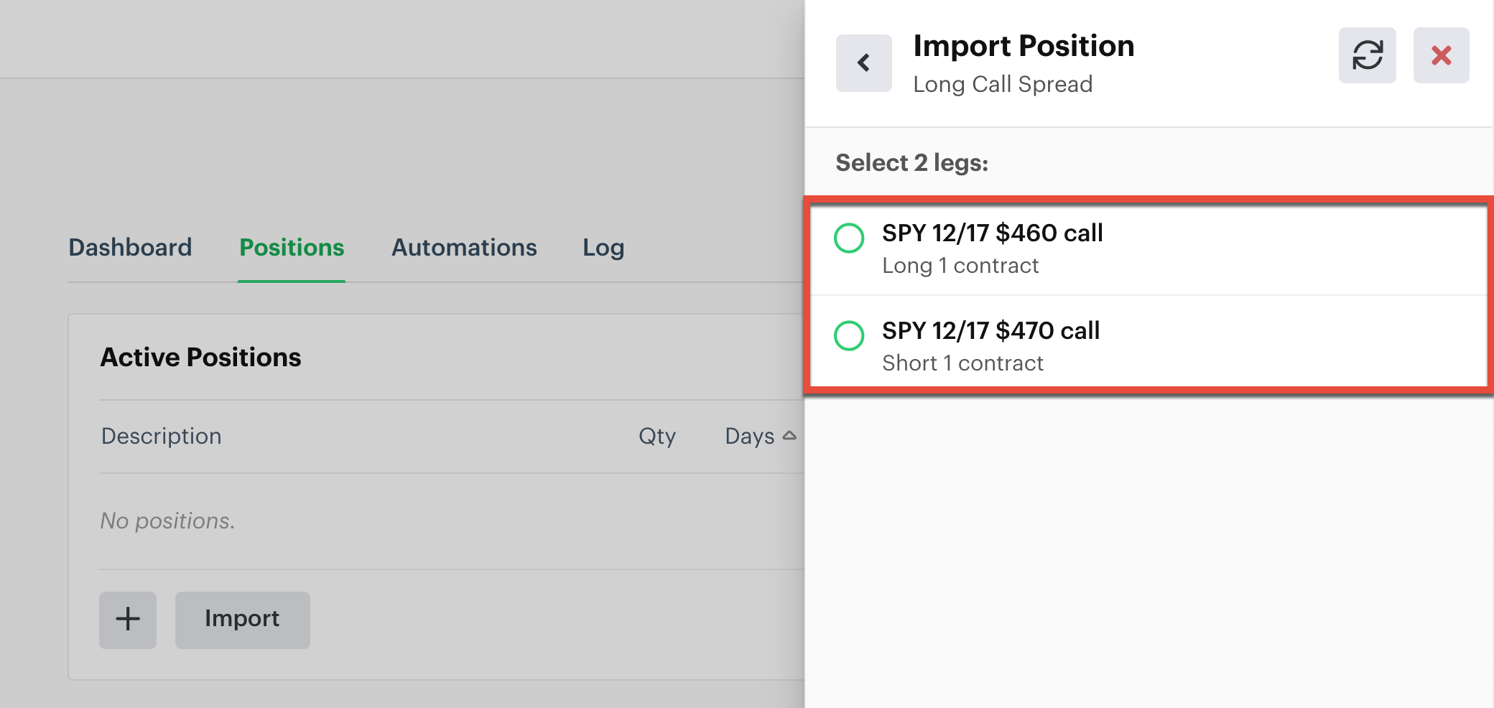Click the add position plus icon under Active Positions

coord(127,619)
